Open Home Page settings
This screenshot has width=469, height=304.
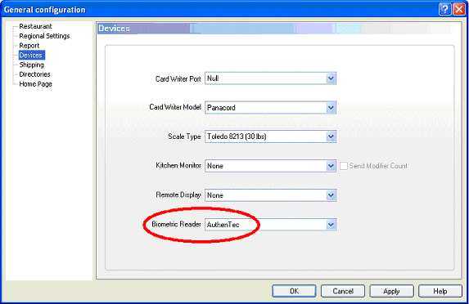point(35,84)
